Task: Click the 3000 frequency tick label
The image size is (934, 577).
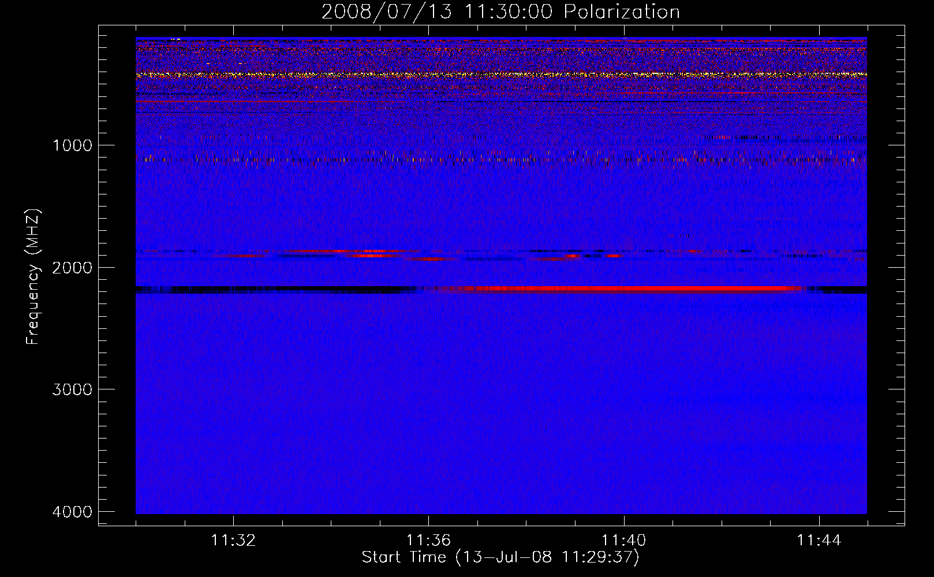Action: 72,389
